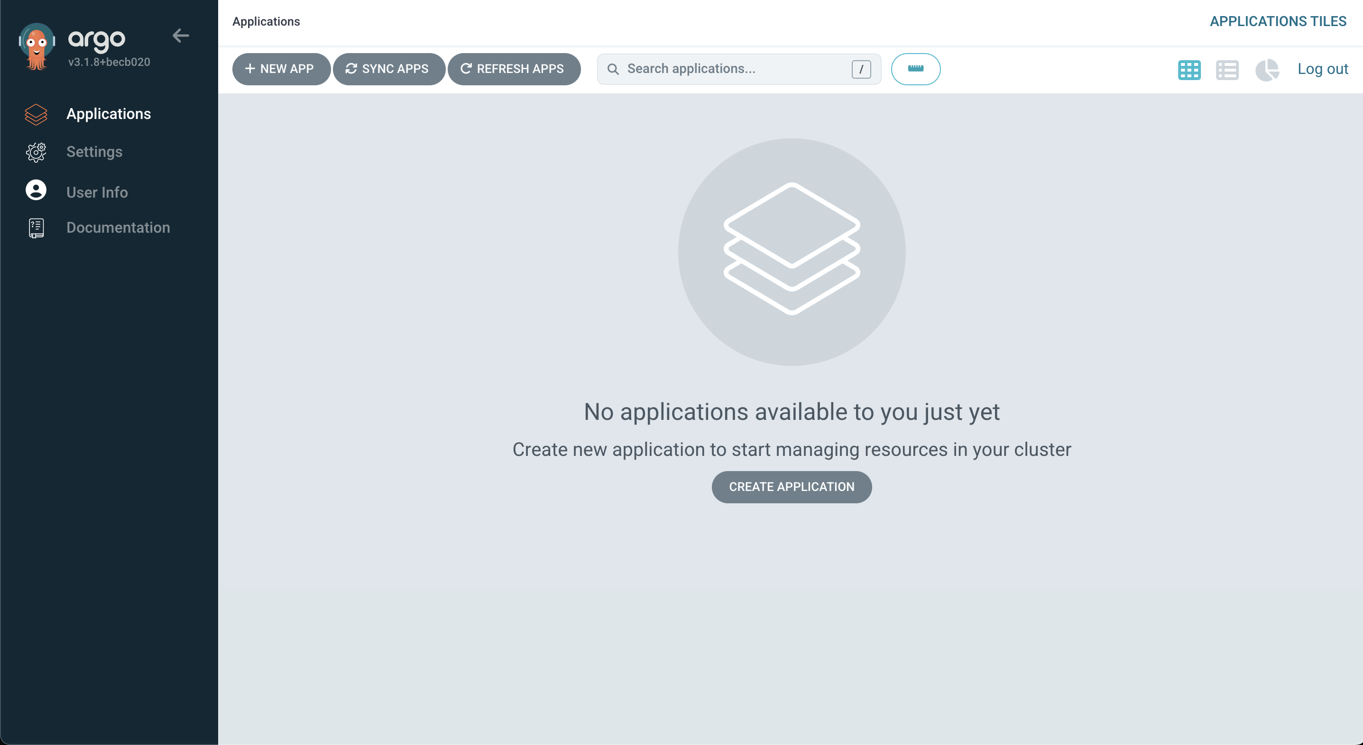1363x745 pixels.
Task: Switch to the tiles grid view
Action: click(x=1189, y=69)
